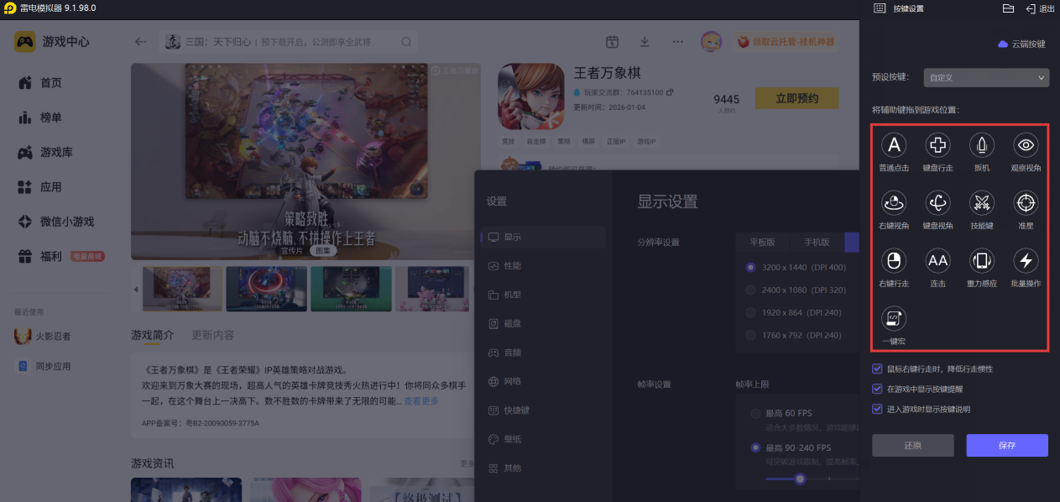Viewport: 1060px width, 502px height.
Task: Select the 重力感应 phone icon
Action: (x=982, y=260)
